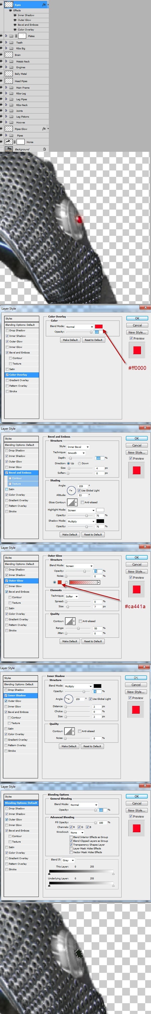Screen dimensions: 151x1014
Task: Click the folder icon of the Teeth group
Action: [11, 43]
